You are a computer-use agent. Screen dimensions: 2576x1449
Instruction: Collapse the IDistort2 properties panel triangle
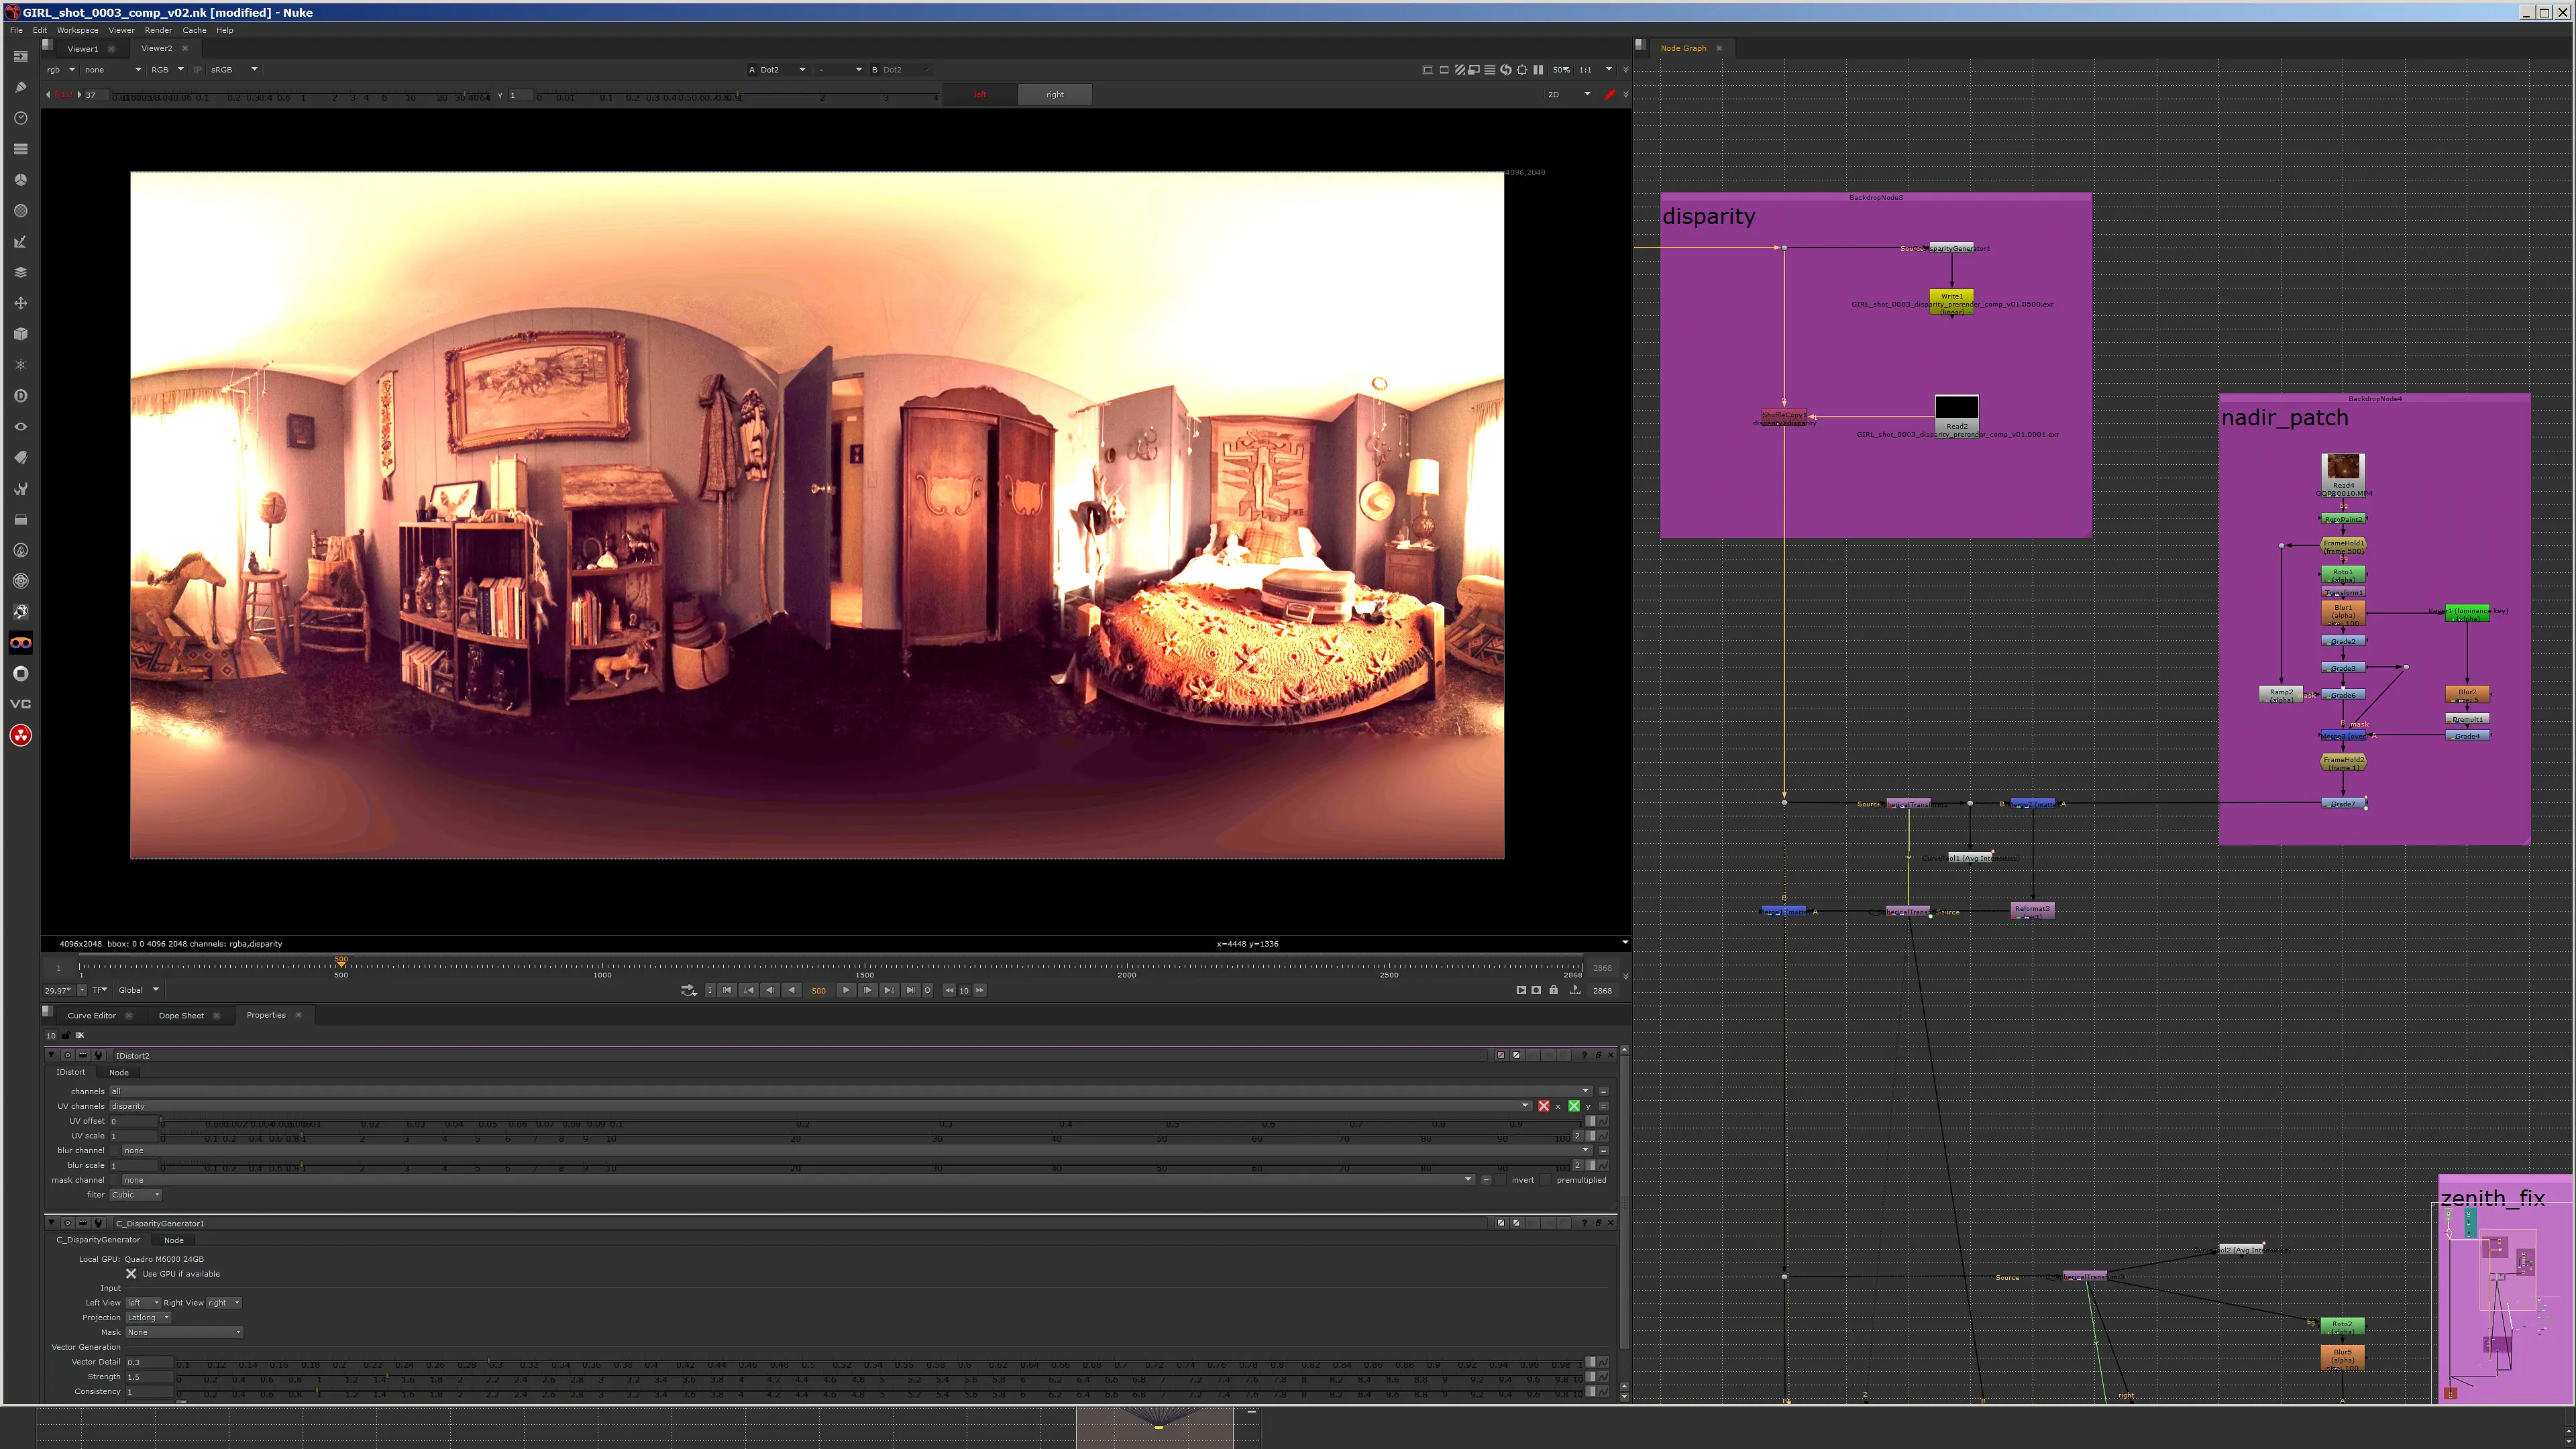click(52, 1055)
